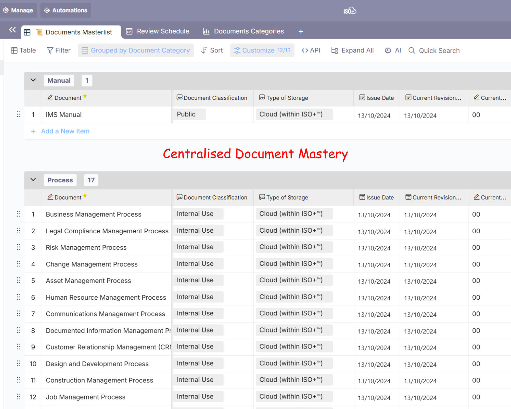The image size is (511, 409).
Task: Click Add a New Item link
Action: (x=65, y=131)
